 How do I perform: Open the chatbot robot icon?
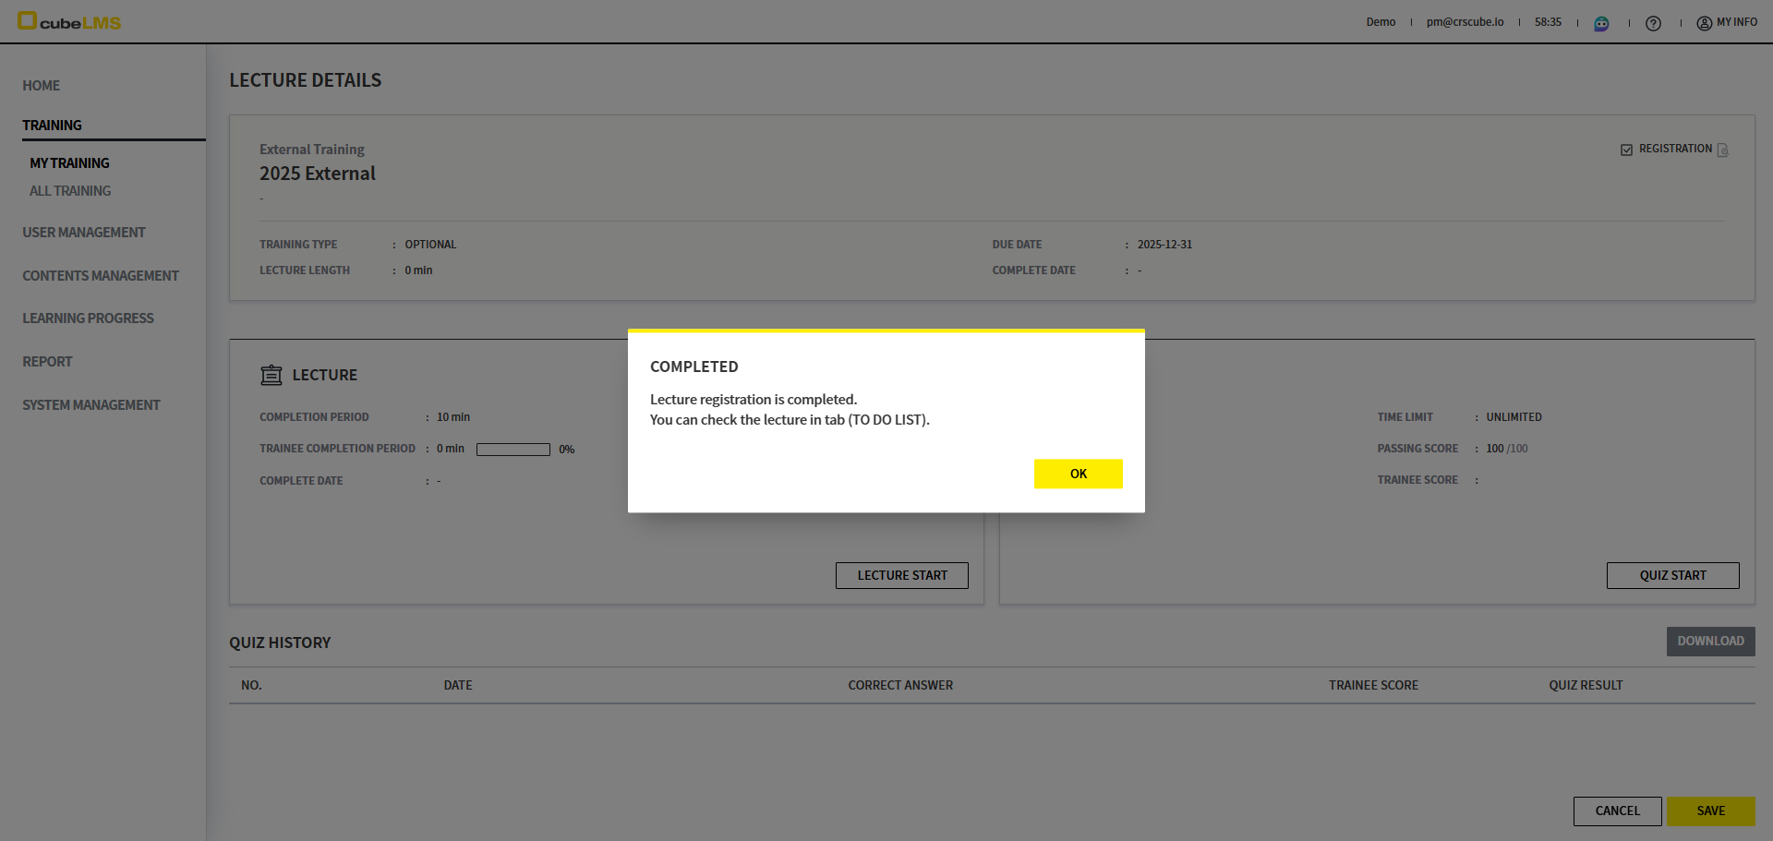coord(1601,23)
